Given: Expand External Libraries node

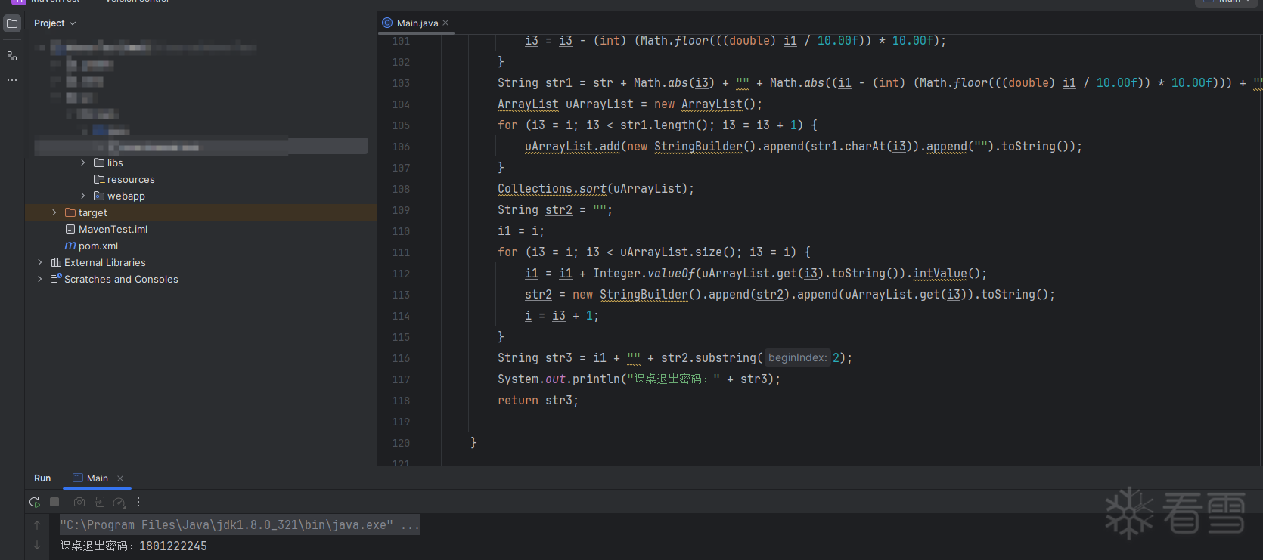Looking at the screenshot, I should pos(40,262).
